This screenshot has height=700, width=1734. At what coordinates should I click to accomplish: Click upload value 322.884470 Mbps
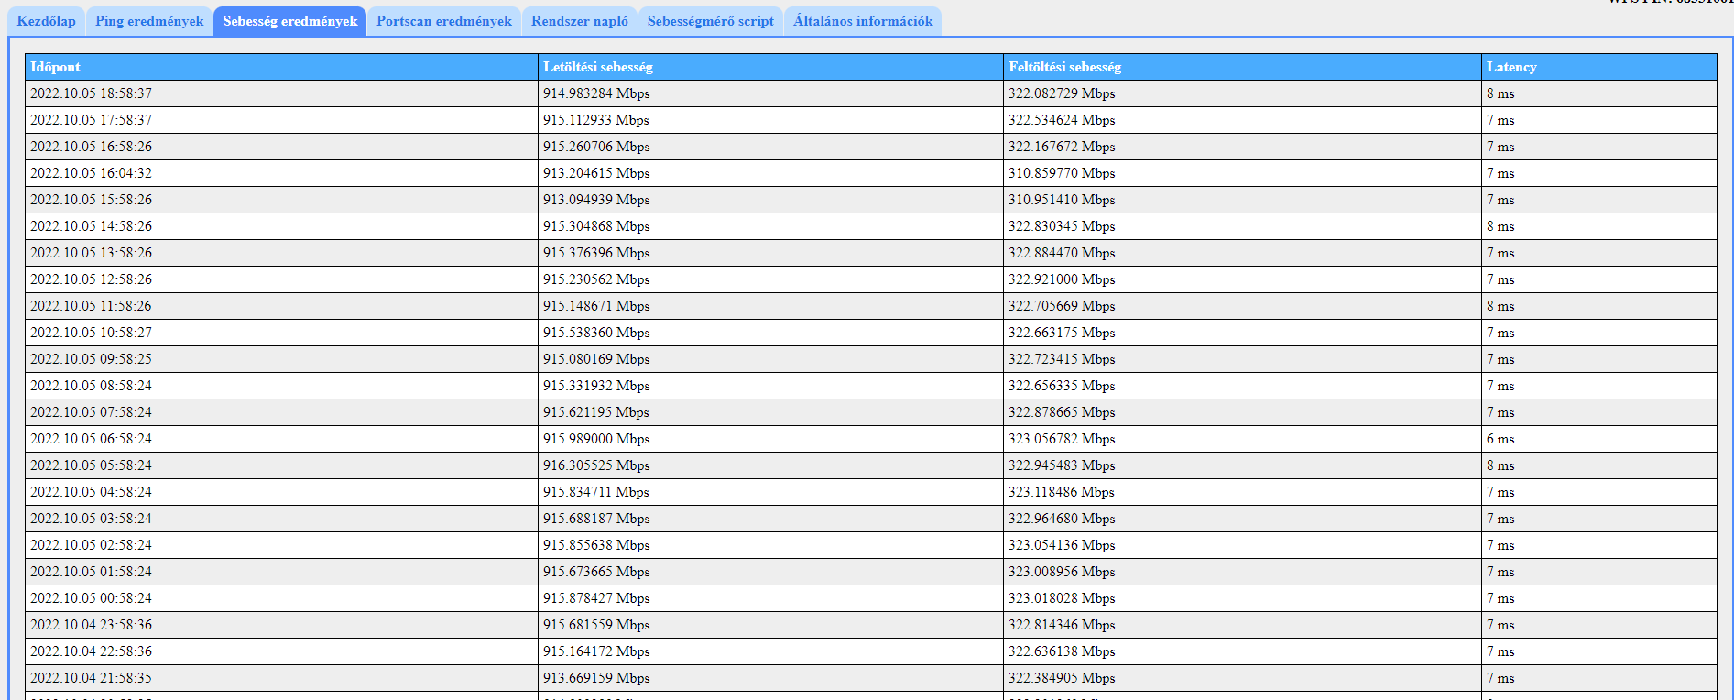1062,253
